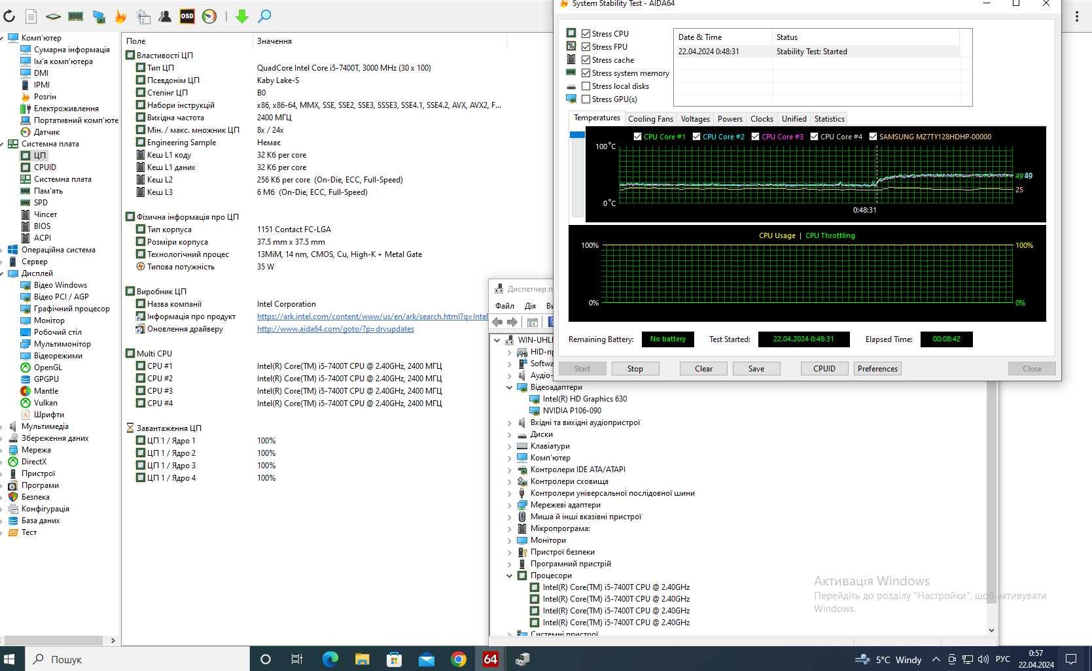Open the Report document icon in the toolbar

click(31, 16)
